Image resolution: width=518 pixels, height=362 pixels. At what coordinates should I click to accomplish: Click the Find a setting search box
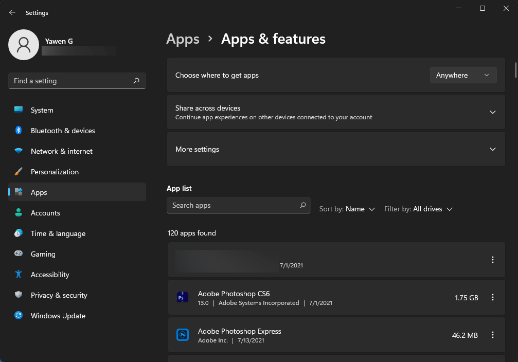click(77, 81)
